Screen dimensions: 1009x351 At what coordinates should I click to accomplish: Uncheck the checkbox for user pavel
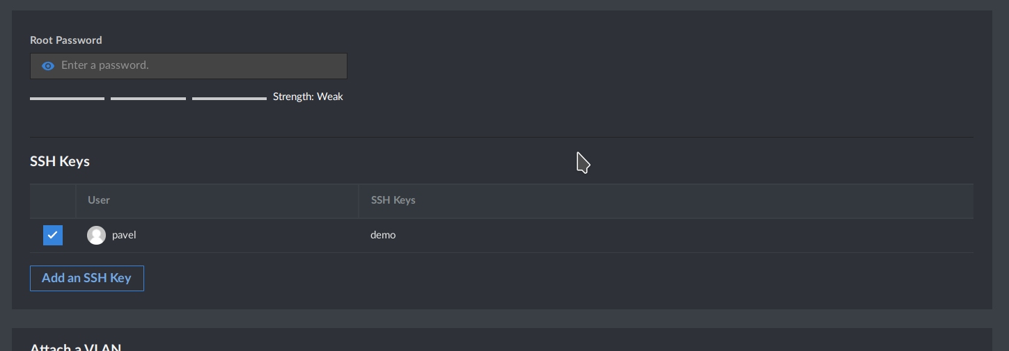click(53, 235)
